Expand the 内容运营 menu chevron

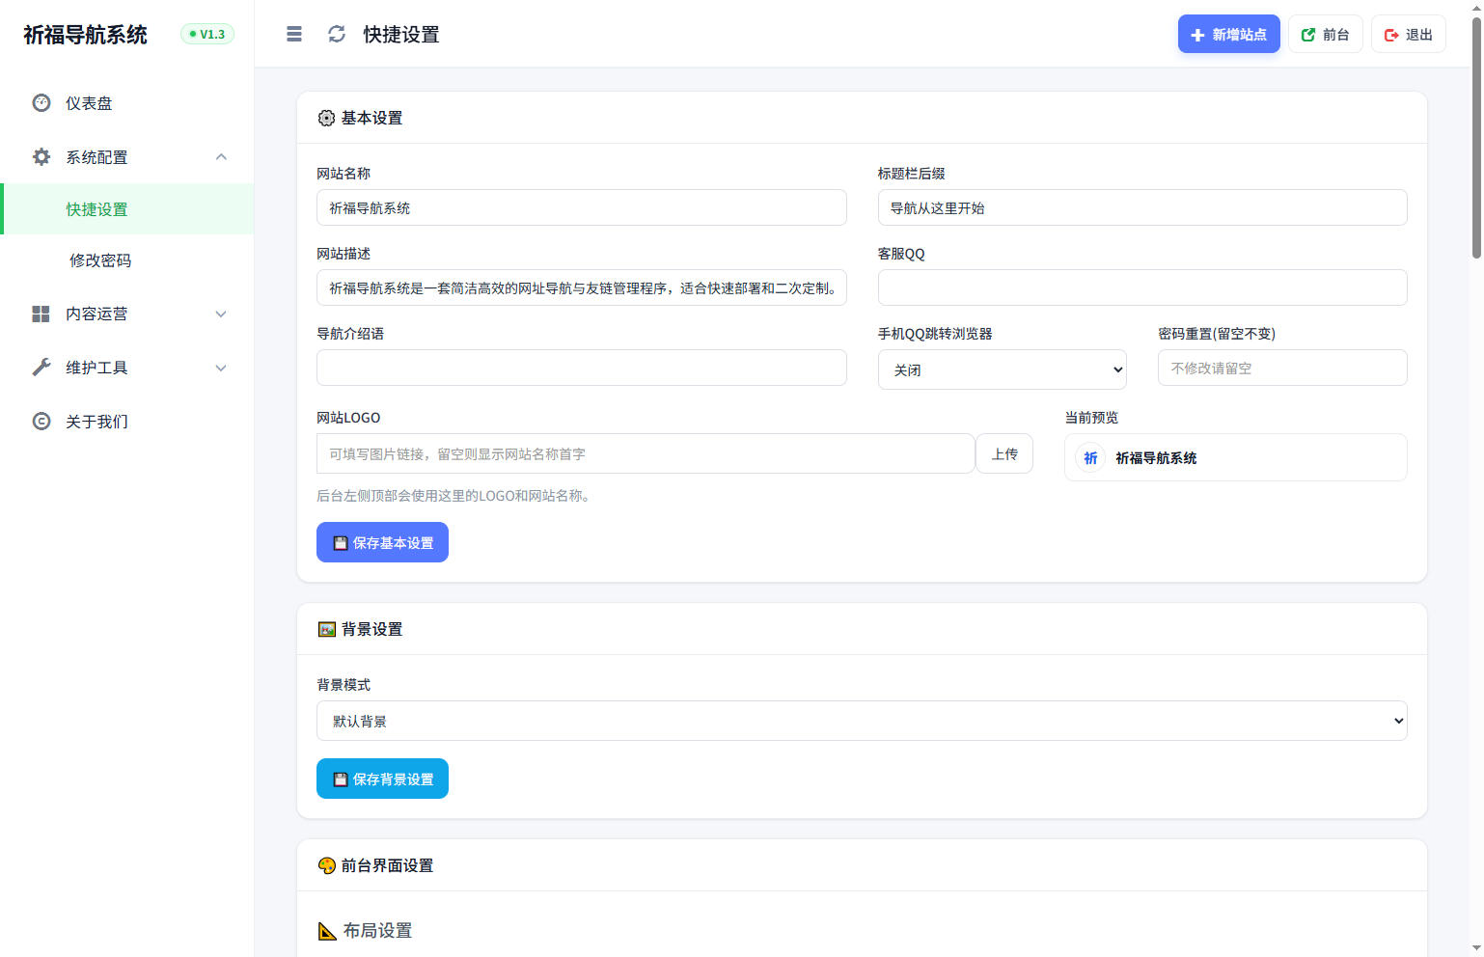point(221,314)
